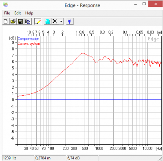Expand the dropdown arrow beside the X icon

point(61,21)
